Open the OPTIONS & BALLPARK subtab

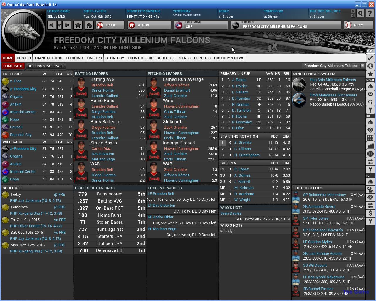(x=46, y=66)
